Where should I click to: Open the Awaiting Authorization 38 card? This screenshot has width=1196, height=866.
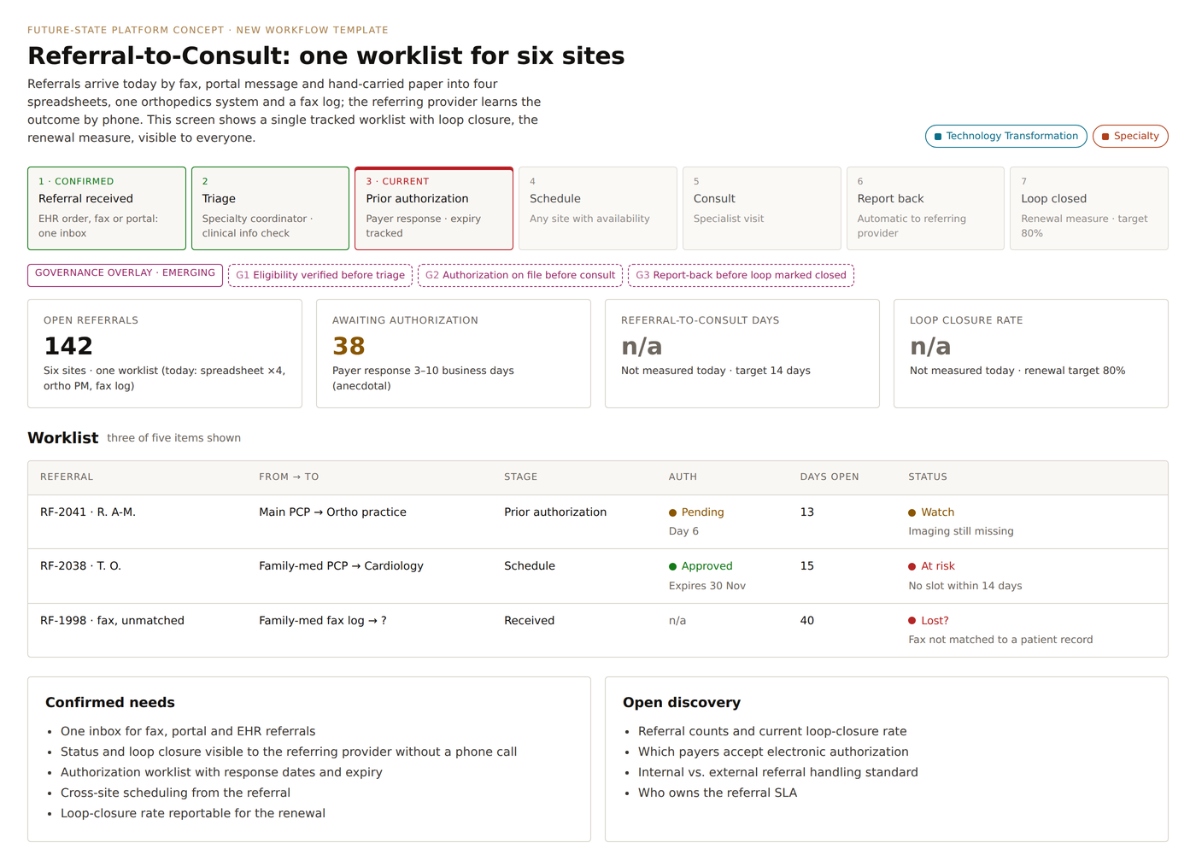click(x=454, y=354)
